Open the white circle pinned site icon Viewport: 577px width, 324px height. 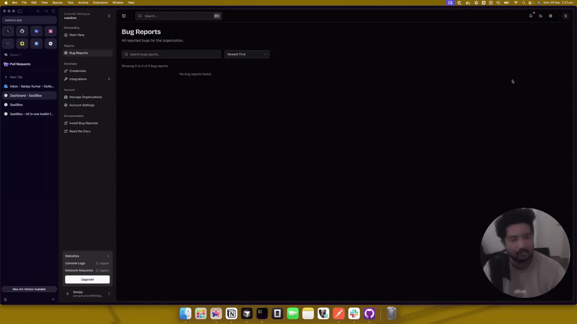pyautogui.click(x=51, y=43)
